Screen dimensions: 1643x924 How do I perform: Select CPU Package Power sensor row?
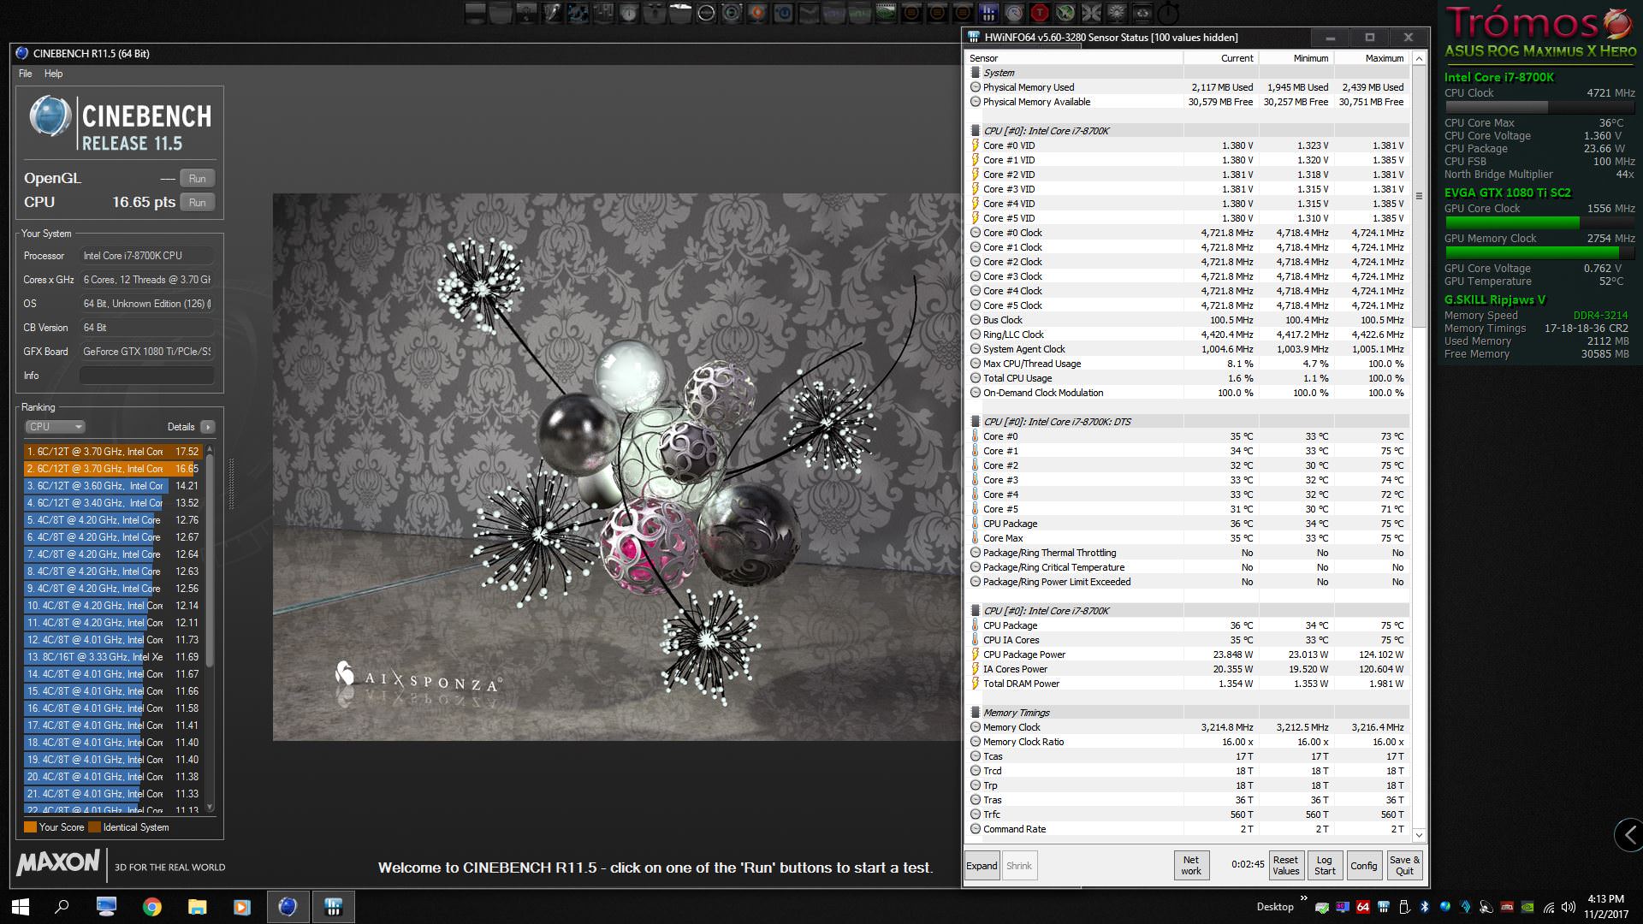pos(1188,654)
